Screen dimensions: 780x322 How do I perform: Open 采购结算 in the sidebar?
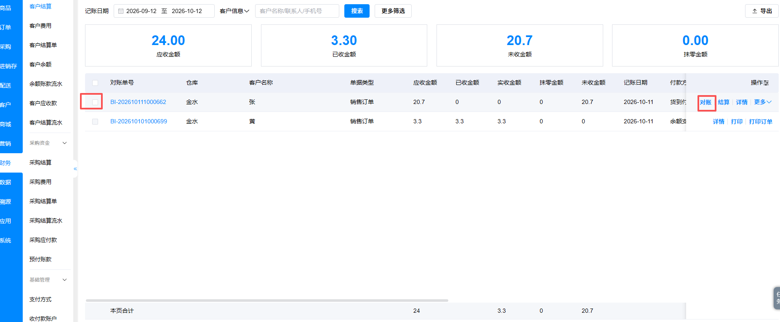point(40,162)
